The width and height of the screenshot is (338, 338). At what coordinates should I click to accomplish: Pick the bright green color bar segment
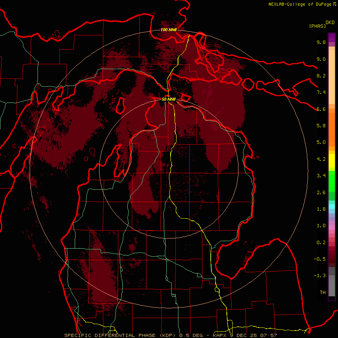pyautogui.click(x=332, y=181)
